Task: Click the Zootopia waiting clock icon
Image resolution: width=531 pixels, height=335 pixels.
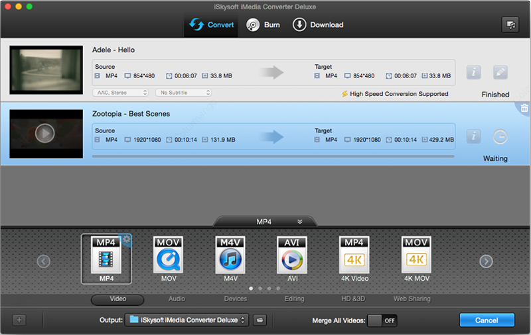Action: pyautogui.click(x=500, y=136)
